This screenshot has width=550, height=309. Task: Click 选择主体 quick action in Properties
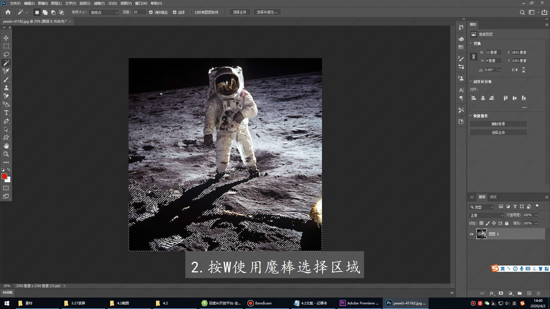point(498,132)
